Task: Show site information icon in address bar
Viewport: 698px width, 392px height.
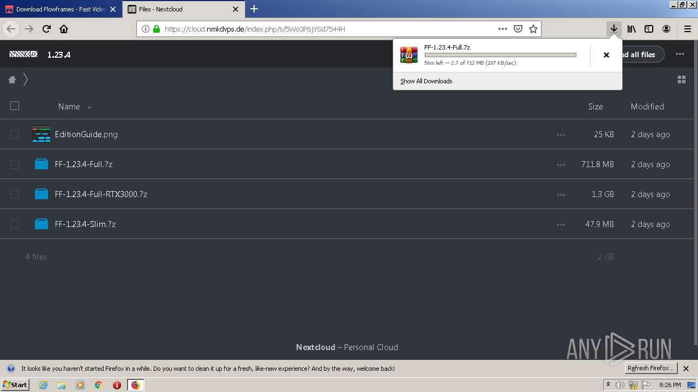Action: 146,29
